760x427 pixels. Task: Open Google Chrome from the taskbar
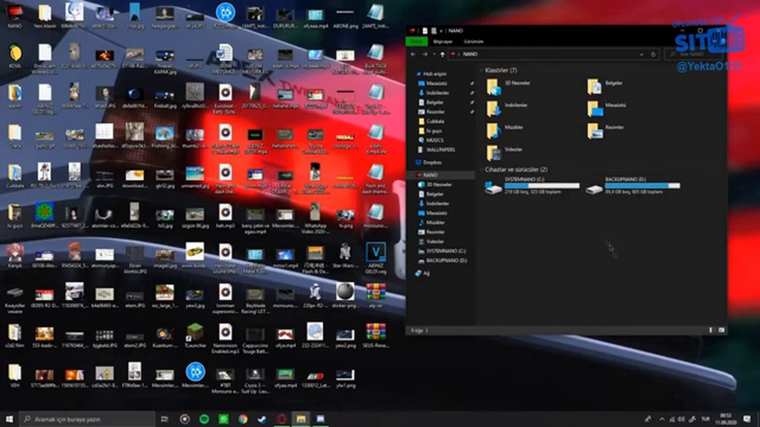tap(242, 419)
